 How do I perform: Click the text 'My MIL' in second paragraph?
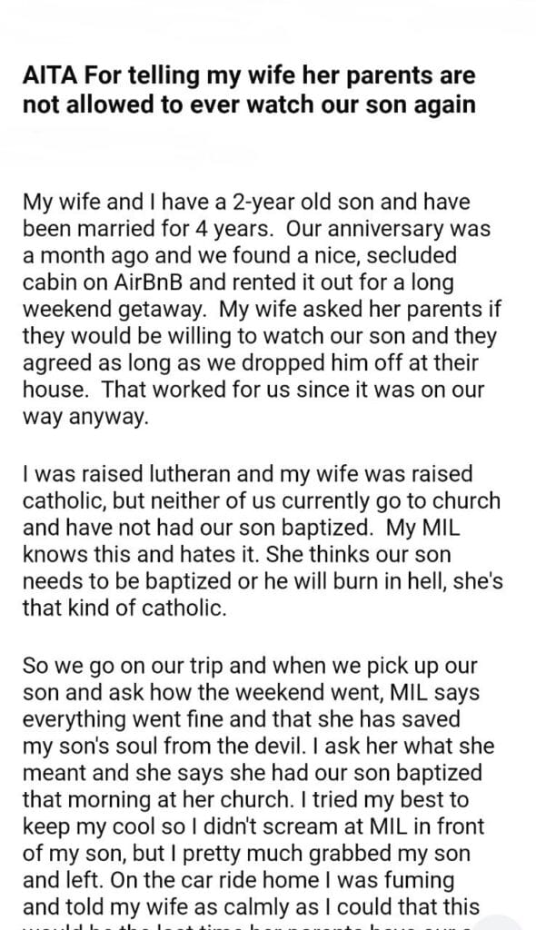click(x=422, y=528)
